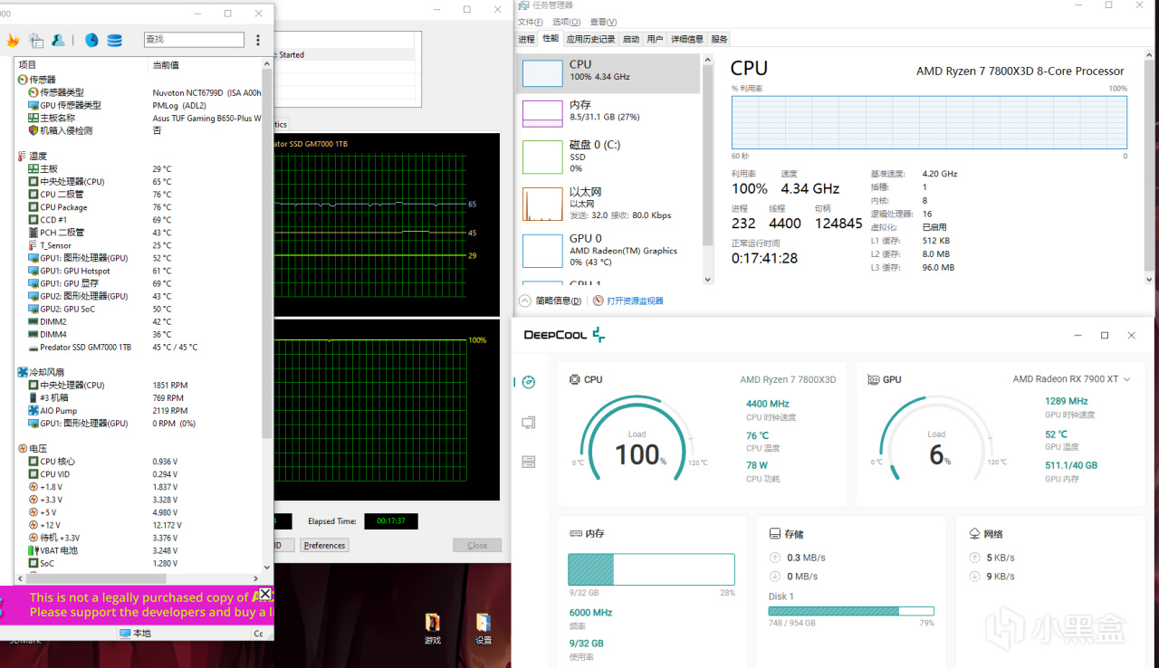Open the DeepCool monitor display sidebar icon
This screenshot has width=1159, height=668.
pyautogui.click(x=529, y=422)
